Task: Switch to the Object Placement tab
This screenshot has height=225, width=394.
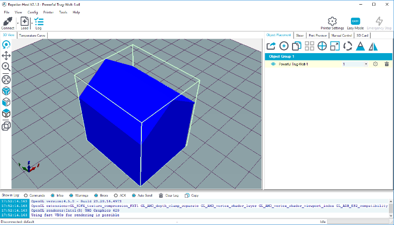Action: coord(279,35)
